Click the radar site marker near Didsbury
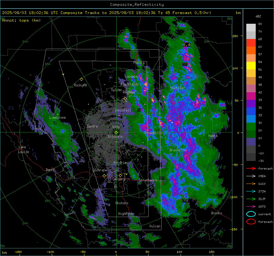The width and height of the screenshot is (274, 256). pyautogui.click(x=116, y=133)
